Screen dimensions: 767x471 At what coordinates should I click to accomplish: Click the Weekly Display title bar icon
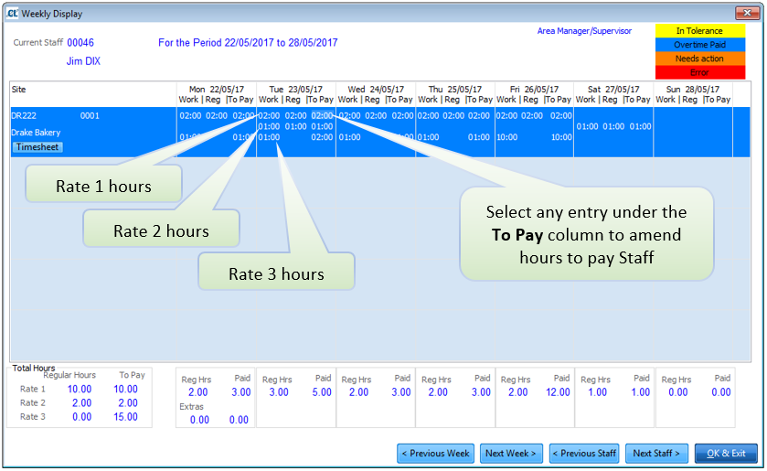[12, 12]
